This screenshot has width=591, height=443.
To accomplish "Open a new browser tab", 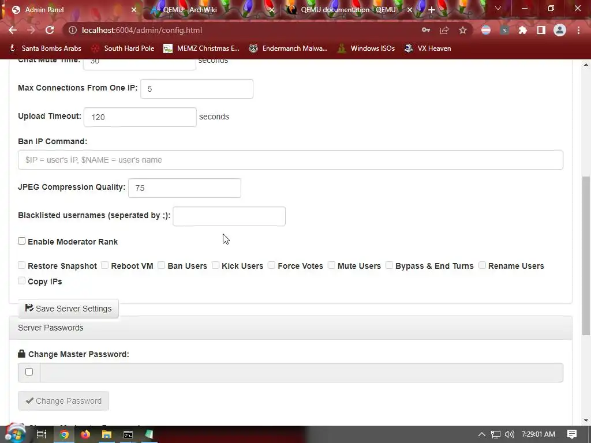I will (432, 10).
